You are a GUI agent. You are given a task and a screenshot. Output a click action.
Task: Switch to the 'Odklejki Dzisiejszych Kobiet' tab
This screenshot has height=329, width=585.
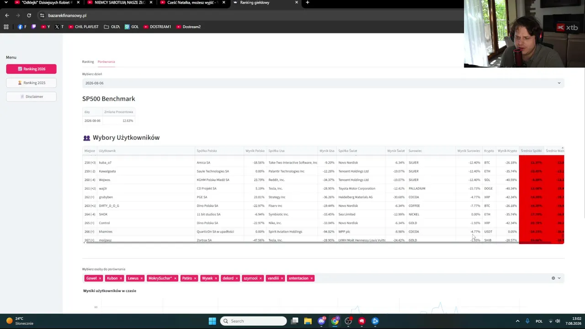(47, 3)
